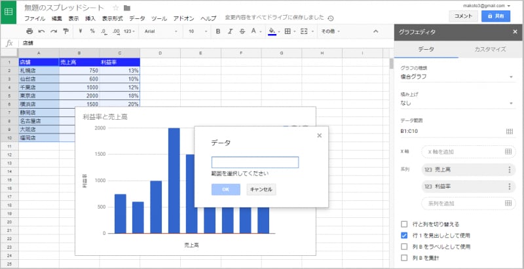The image size is (524, 269).
Task: Close the chart editor panel
Action: coord(515,31)
